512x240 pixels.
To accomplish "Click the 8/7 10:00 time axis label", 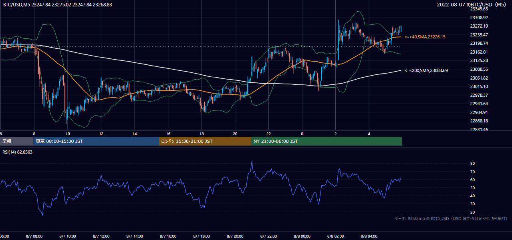I will [68, 236].
